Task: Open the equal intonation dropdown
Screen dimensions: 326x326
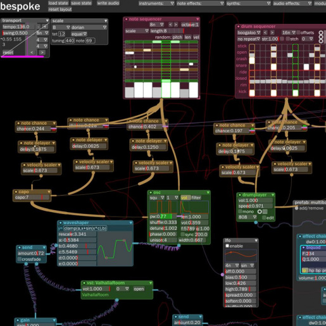Action: point(79,34)
